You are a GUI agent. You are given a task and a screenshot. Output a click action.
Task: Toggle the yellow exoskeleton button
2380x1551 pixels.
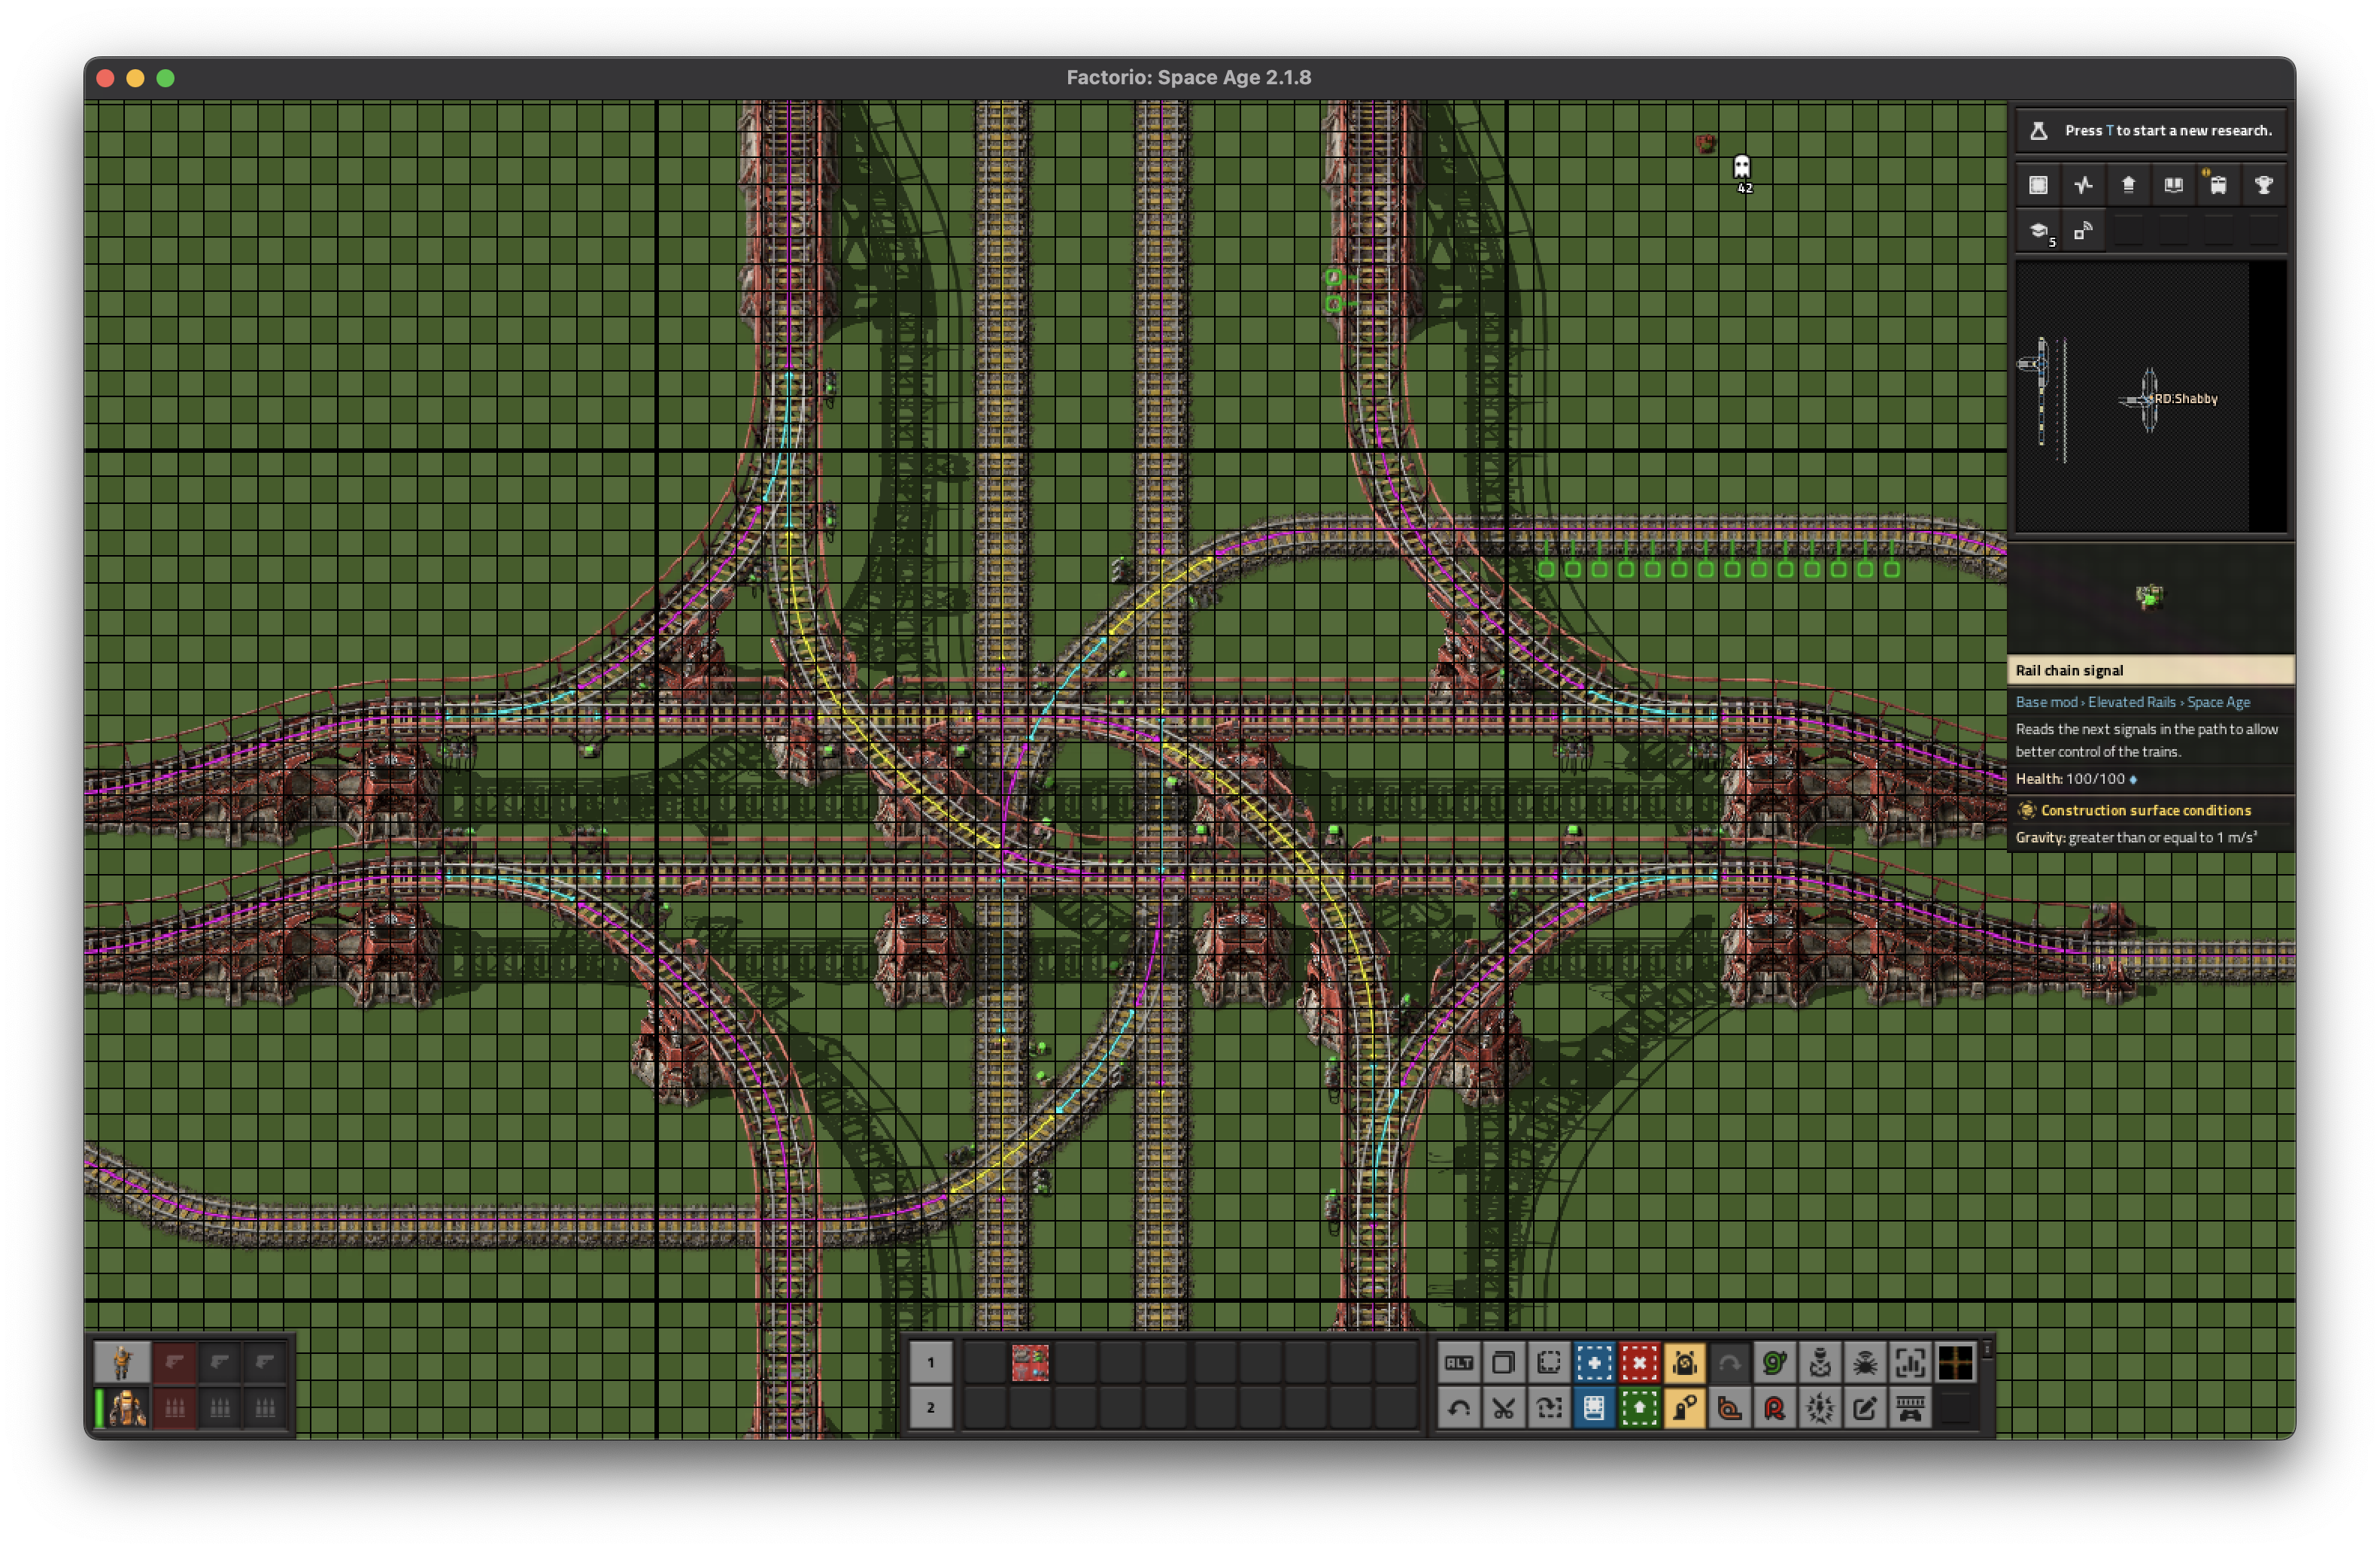click(1684, 1408)
